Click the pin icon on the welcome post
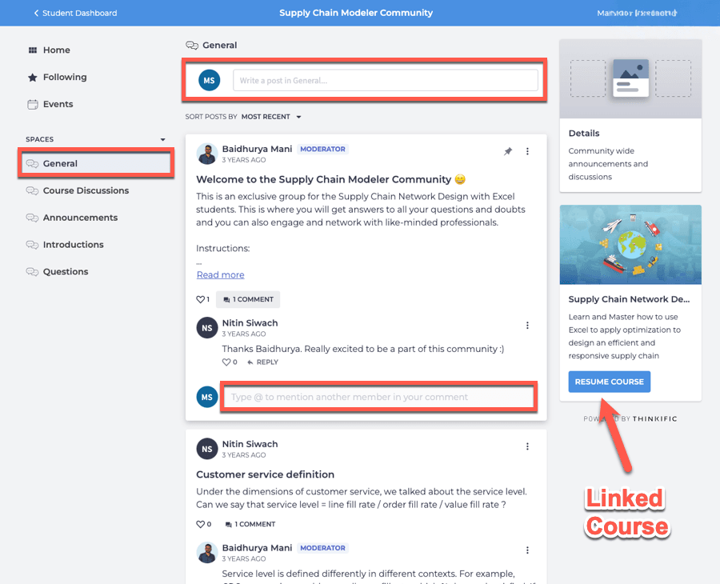The width and height of the screenshot is (720, 584). tap(508, 151)
